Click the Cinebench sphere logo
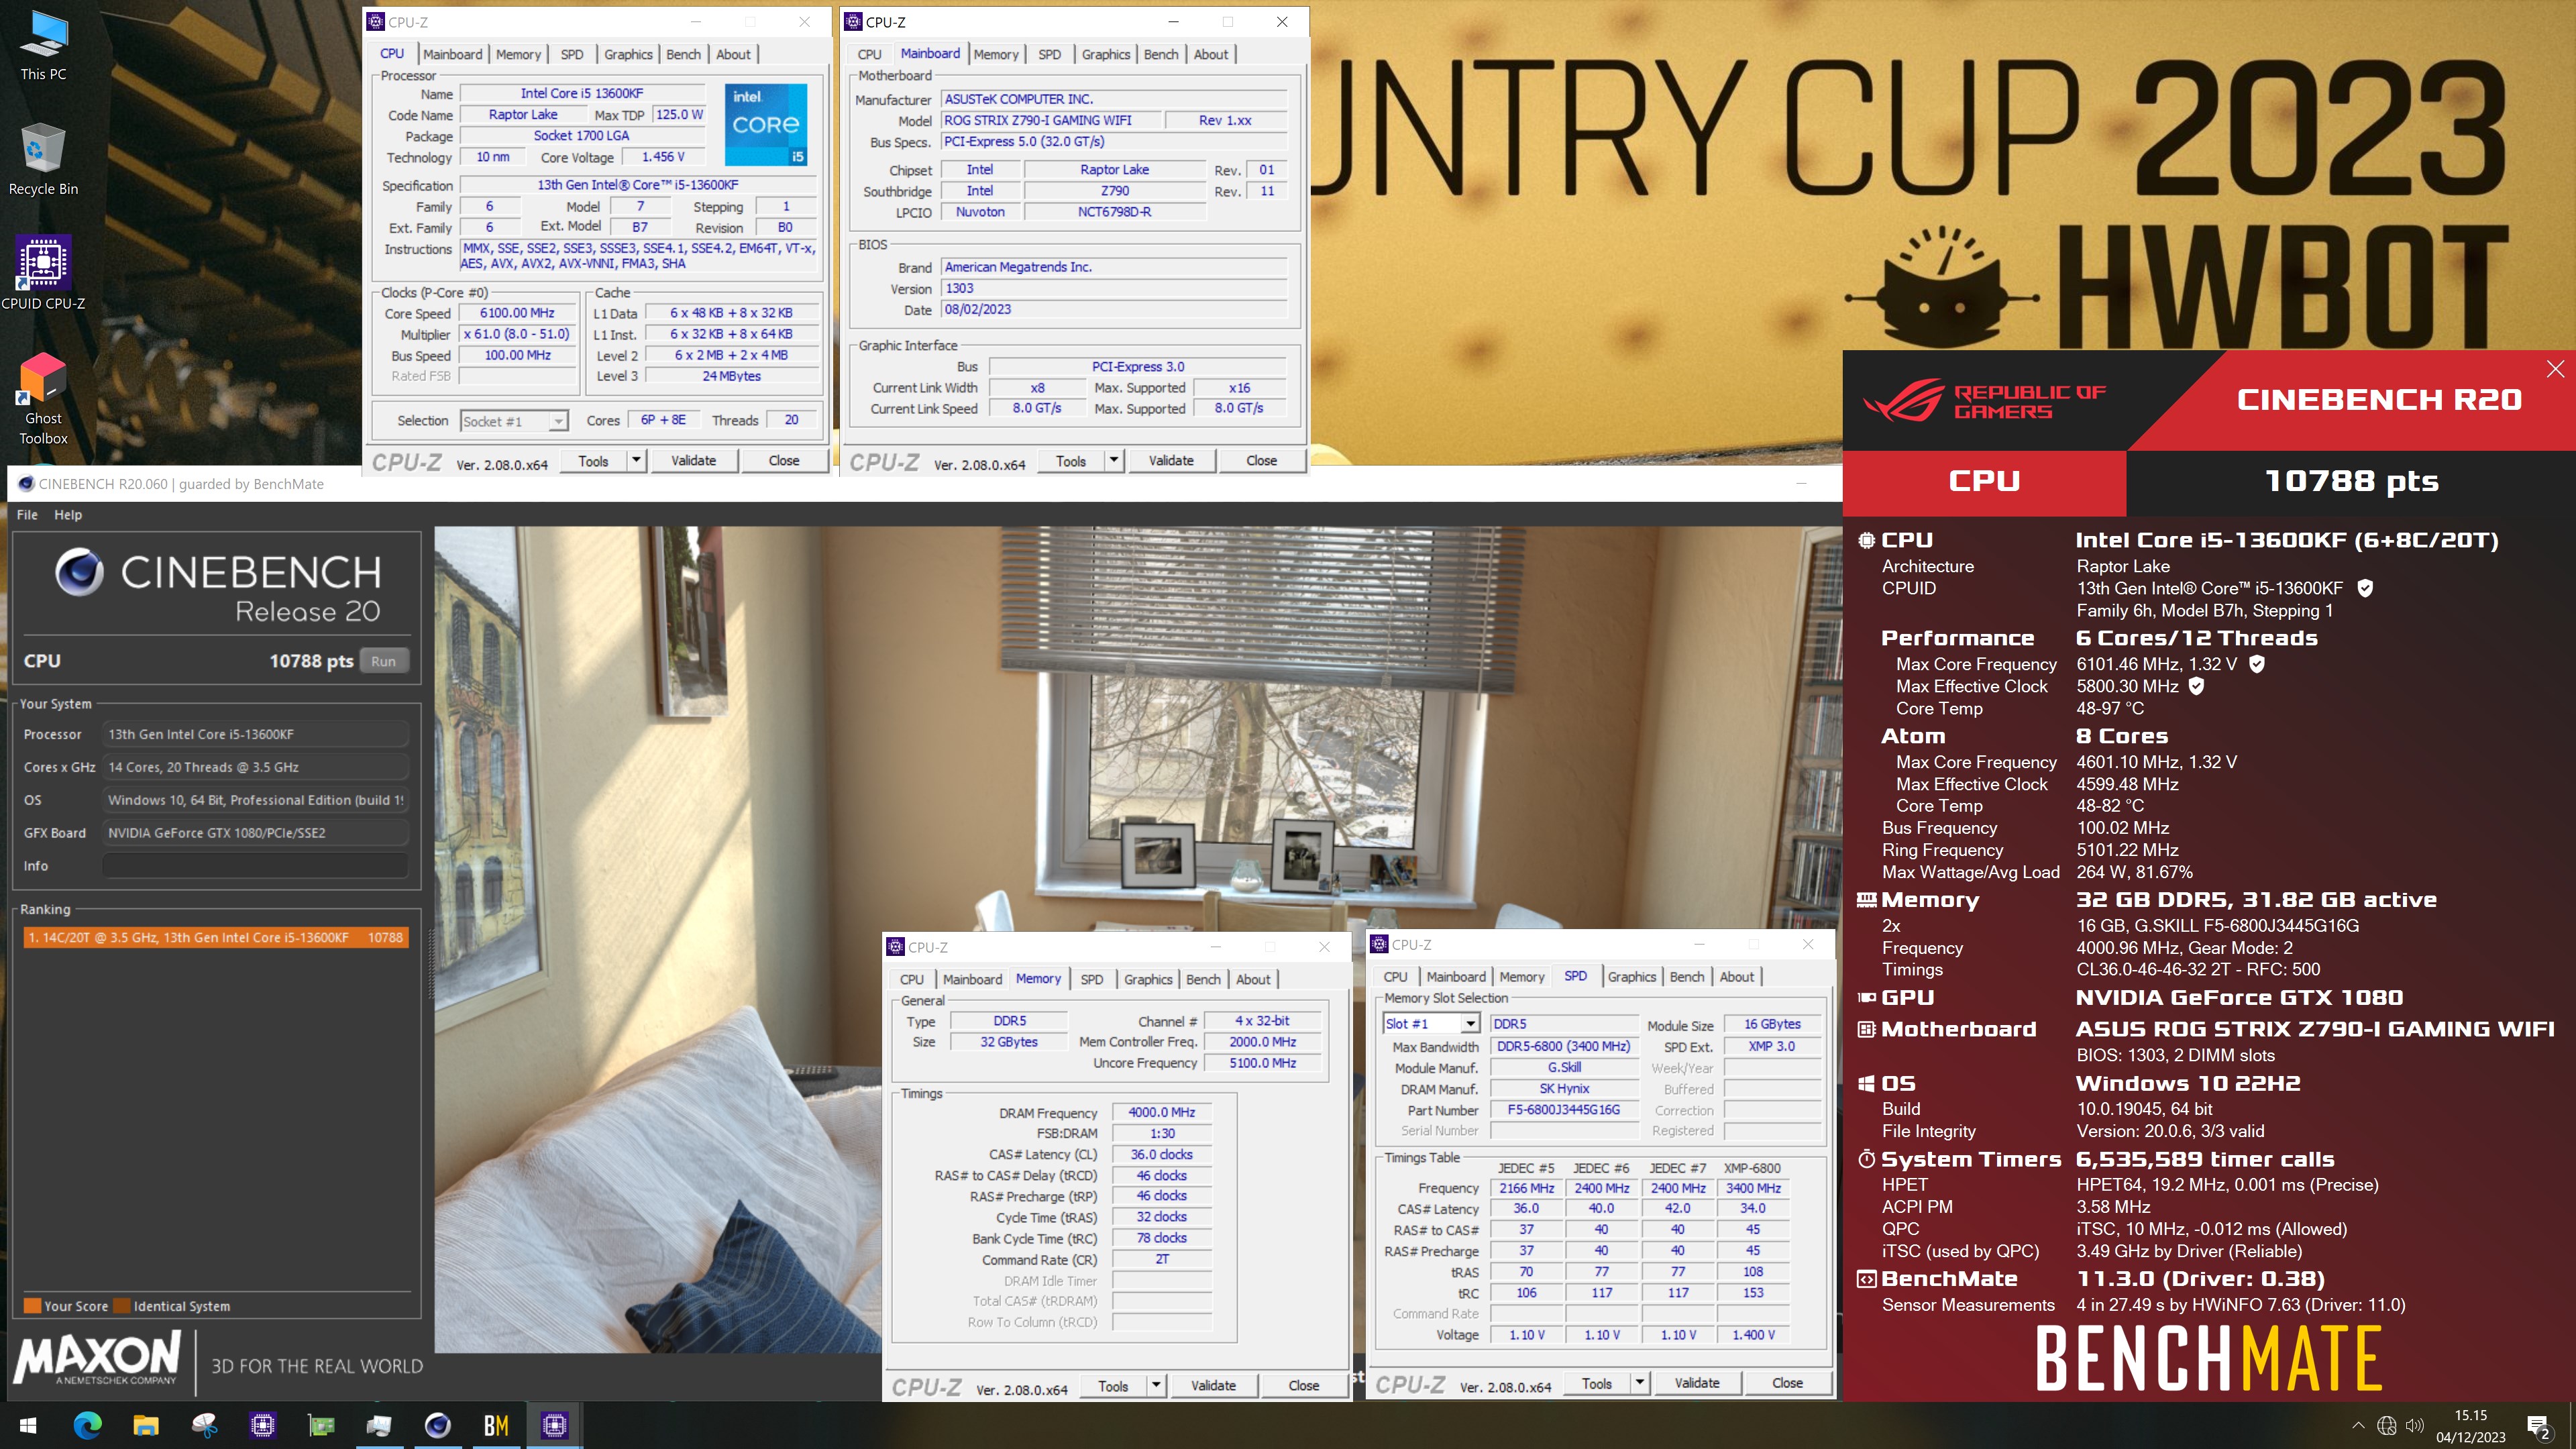2576x1449 pixels. pyautogui.click(x=79, y=572)
